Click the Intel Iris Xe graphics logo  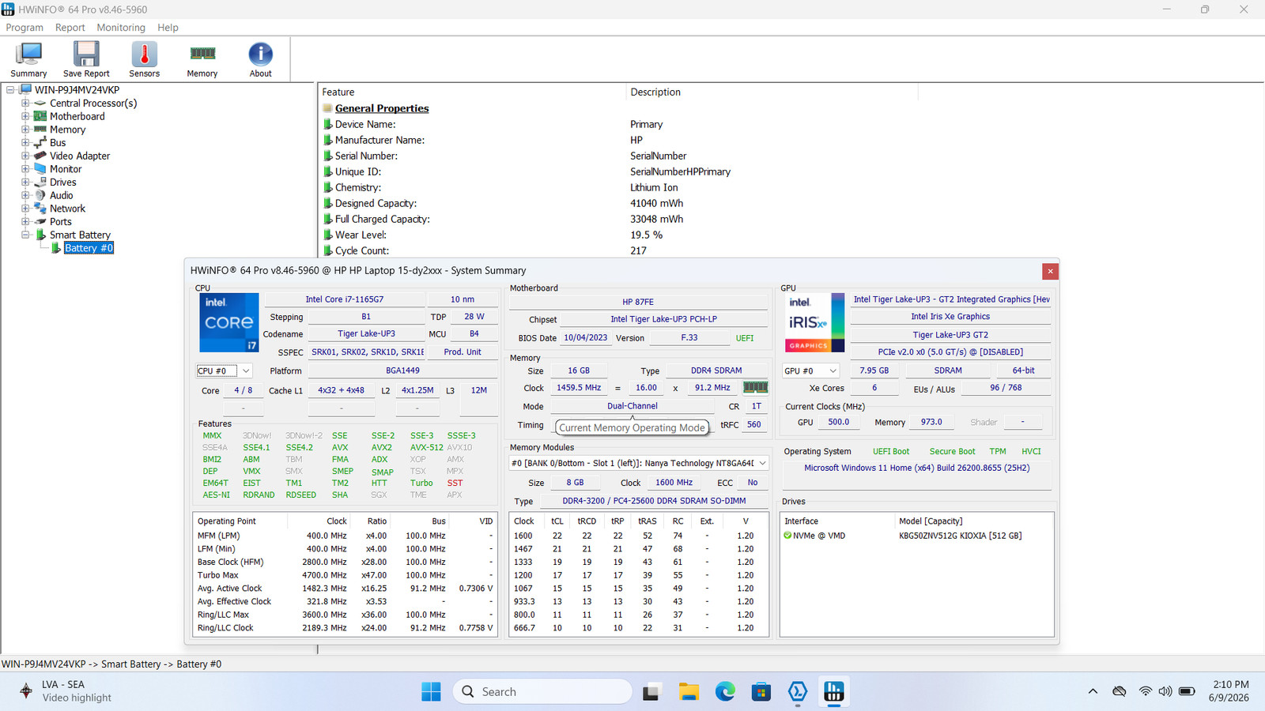click(x=814, y=322)
